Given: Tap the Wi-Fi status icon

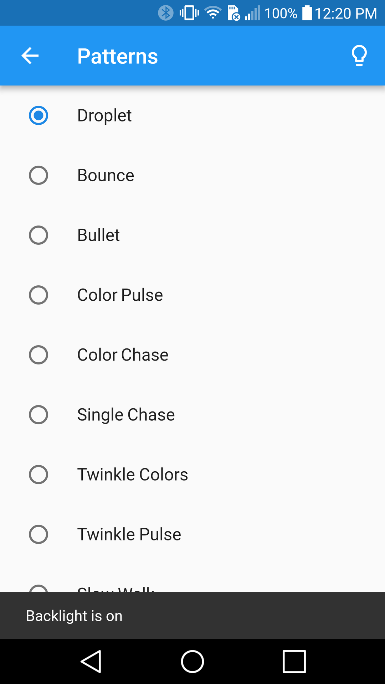Looking at the screenshot, I should click(x=213, y=13).
